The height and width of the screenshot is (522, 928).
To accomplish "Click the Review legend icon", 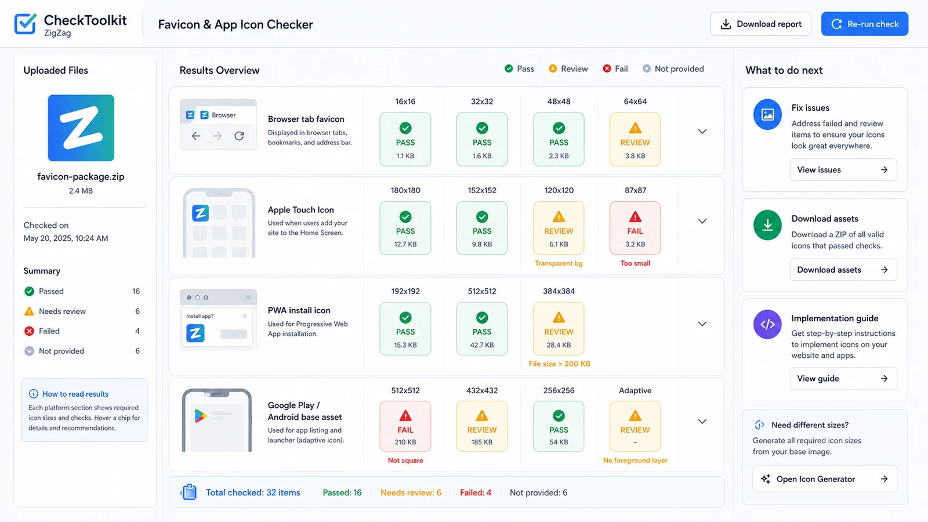I will point(553,68).
